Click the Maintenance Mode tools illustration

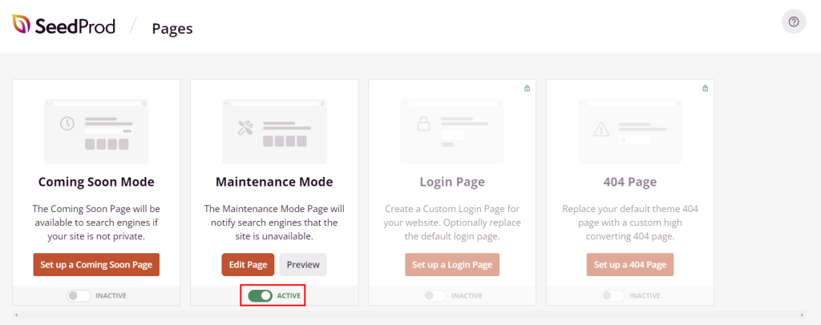coord(245,127)
